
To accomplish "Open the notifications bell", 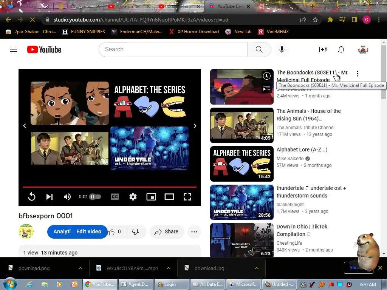I will 341,49.
